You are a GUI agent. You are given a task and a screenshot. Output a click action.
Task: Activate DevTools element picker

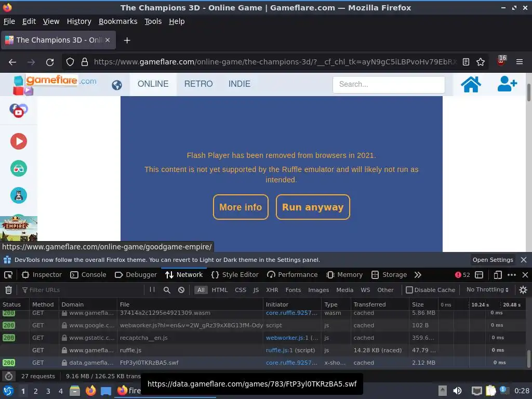pyautogui.click(x=8, y=275)
